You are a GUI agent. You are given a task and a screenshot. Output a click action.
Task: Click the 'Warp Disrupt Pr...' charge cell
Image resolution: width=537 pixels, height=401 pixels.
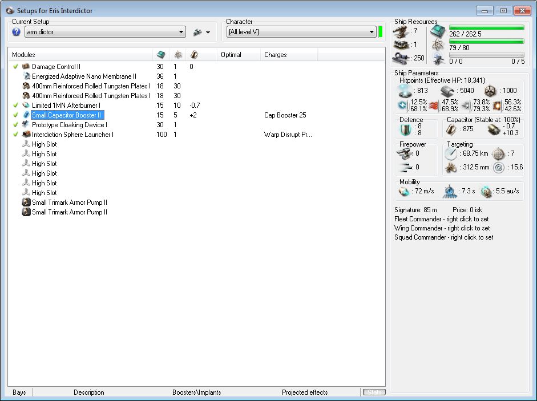coord(288,134)
